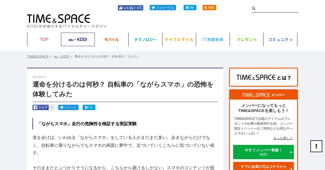The height and width of the screenshot is (170, 325).
Task: Click the article Facebook シェア button
Action: pos(41,107)
